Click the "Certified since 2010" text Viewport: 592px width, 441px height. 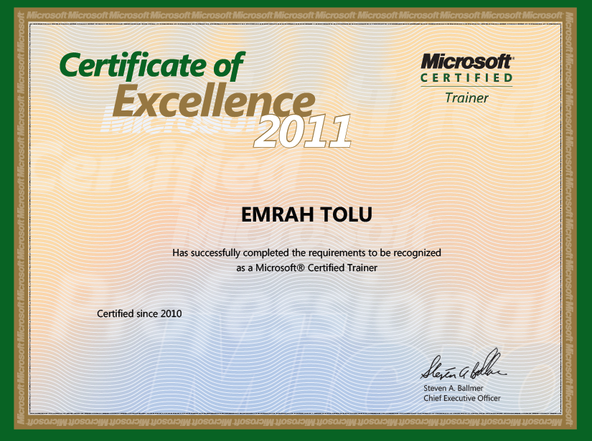click(x=139, y=313)
